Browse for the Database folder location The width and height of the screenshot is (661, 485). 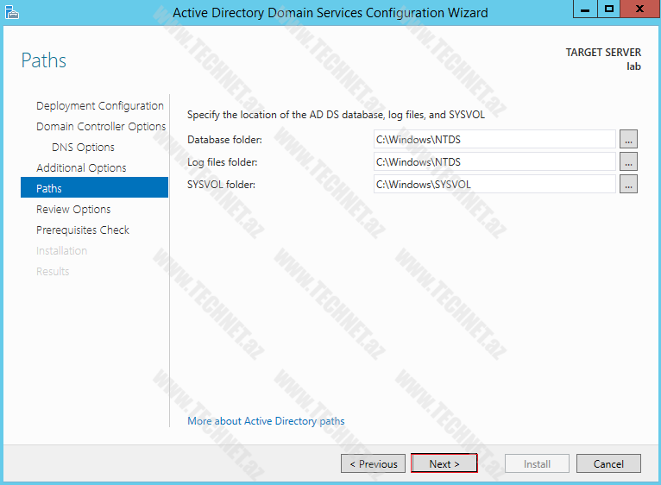[x=628, y=139]
